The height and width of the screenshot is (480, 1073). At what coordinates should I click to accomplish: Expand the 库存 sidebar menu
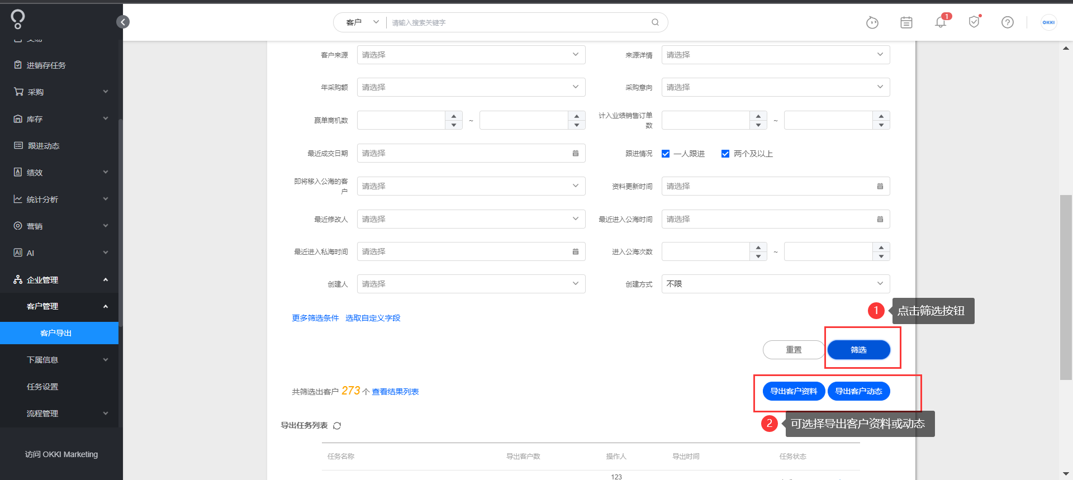coord(59,119)
